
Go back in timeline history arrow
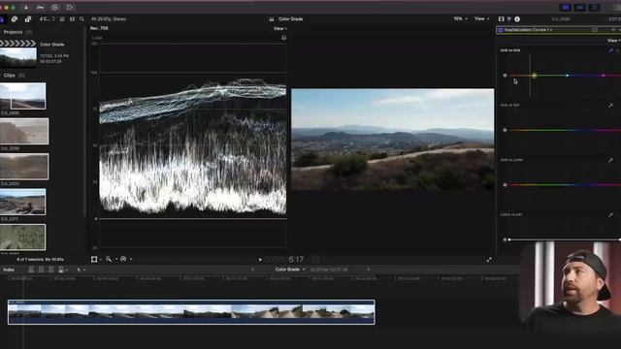pos(252,270)
